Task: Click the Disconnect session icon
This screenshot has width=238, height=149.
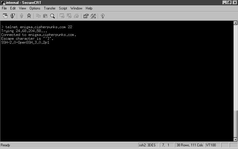Action: click(x=29, y=16)
